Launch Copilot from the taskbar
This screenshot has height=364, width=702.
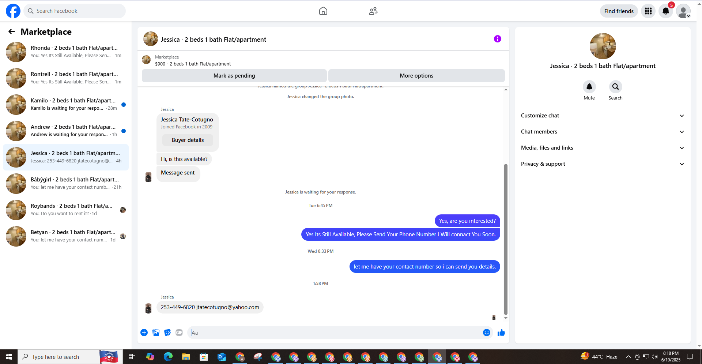point(150,357)
